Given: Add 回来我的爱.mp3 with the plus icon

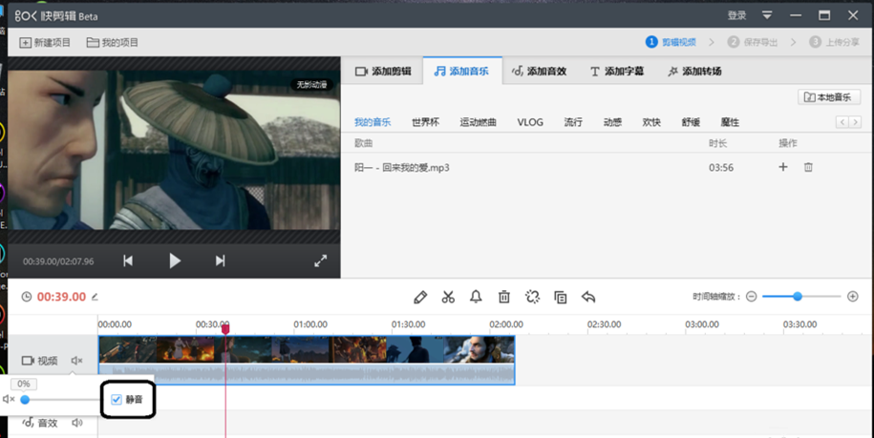Looking at the screenshot, I should (783, 167).
